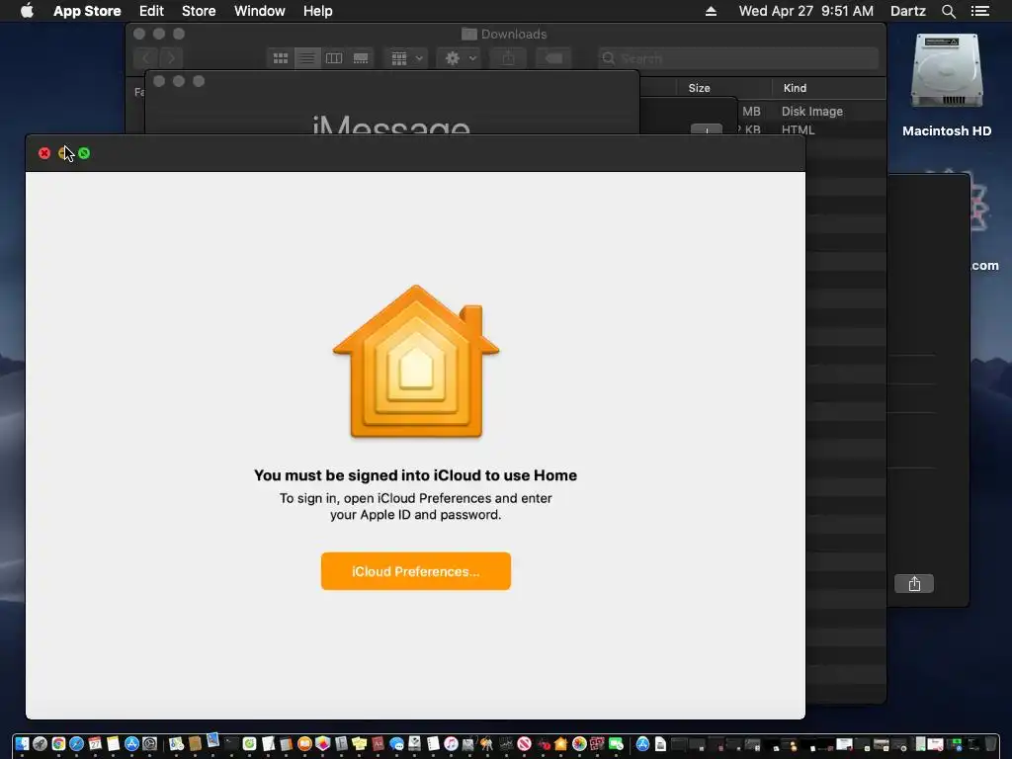This screenshot has height=759, width=1012.
Task: Click the share button in the dark right-side window
Action: pos(914,583)
